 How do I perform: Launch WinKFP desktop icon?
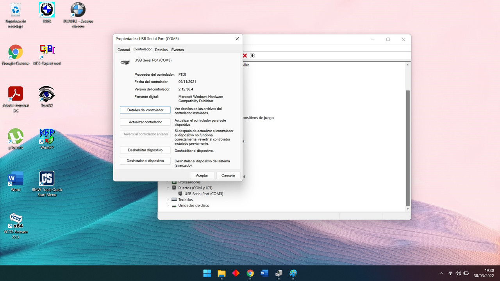tap(47, 139)
